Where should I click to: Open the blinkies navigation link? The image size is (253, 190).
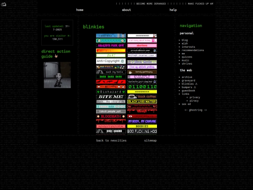click(x=187, y=84)
